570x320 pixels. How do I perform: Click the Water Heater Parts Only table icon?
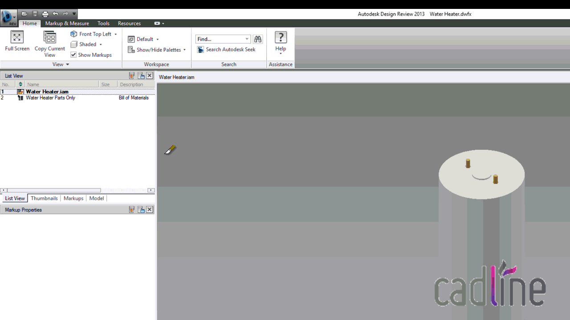tap(20, 98)
